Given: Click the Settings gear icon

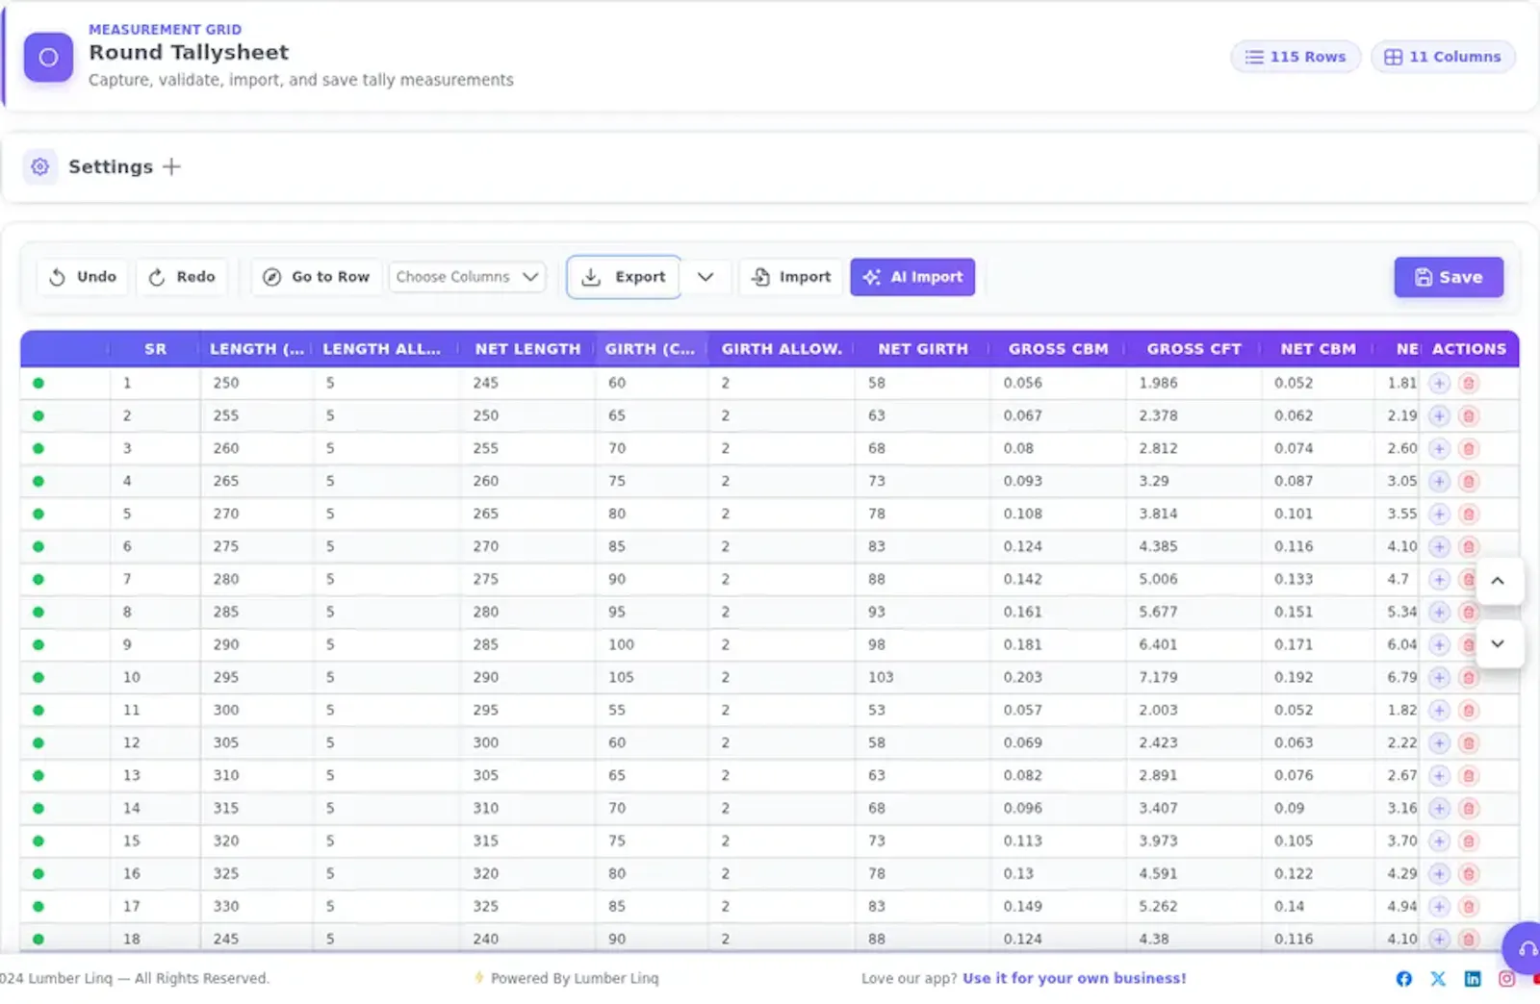Looking at the screenshot, I should (39, 166).
